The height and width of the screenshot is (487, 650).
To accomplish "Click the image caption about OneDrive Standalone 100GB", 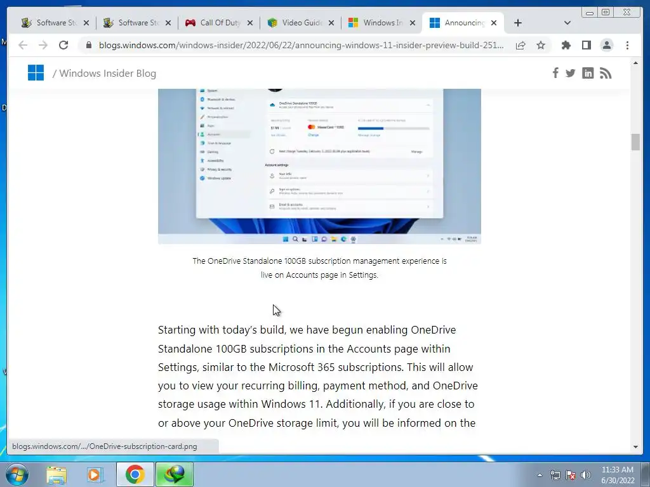I will click(x=319, y=268).
